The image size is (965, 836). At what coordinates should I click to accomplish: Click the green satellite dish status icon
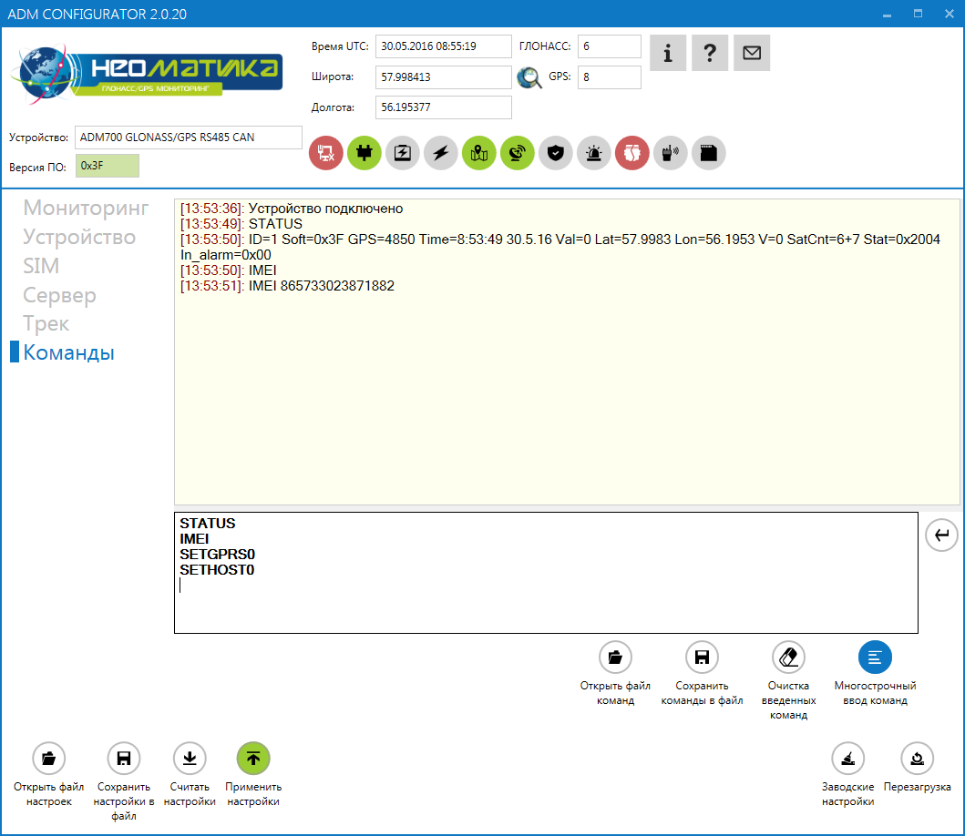point(518,153)
